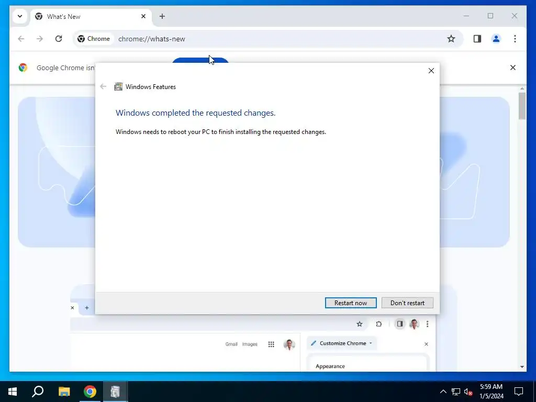Click the 'Windows needs to reboot' message text
The width and height of the screenshot is (536, 402).
pos(221,132)
